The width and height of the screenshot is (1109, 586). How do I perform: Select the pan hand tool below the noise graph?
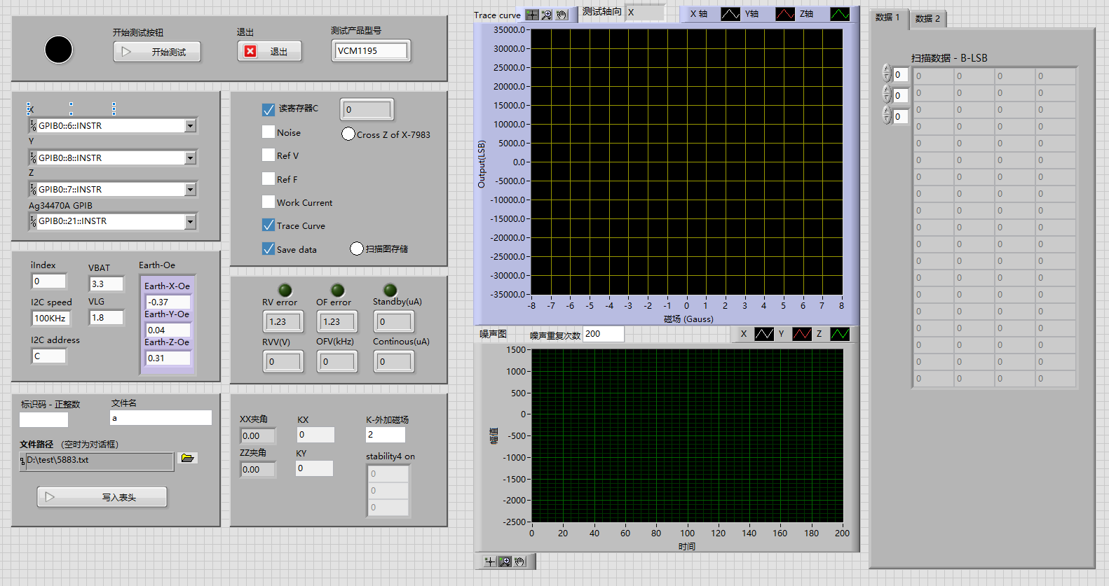pyautogui.click(x=519, y=561)
